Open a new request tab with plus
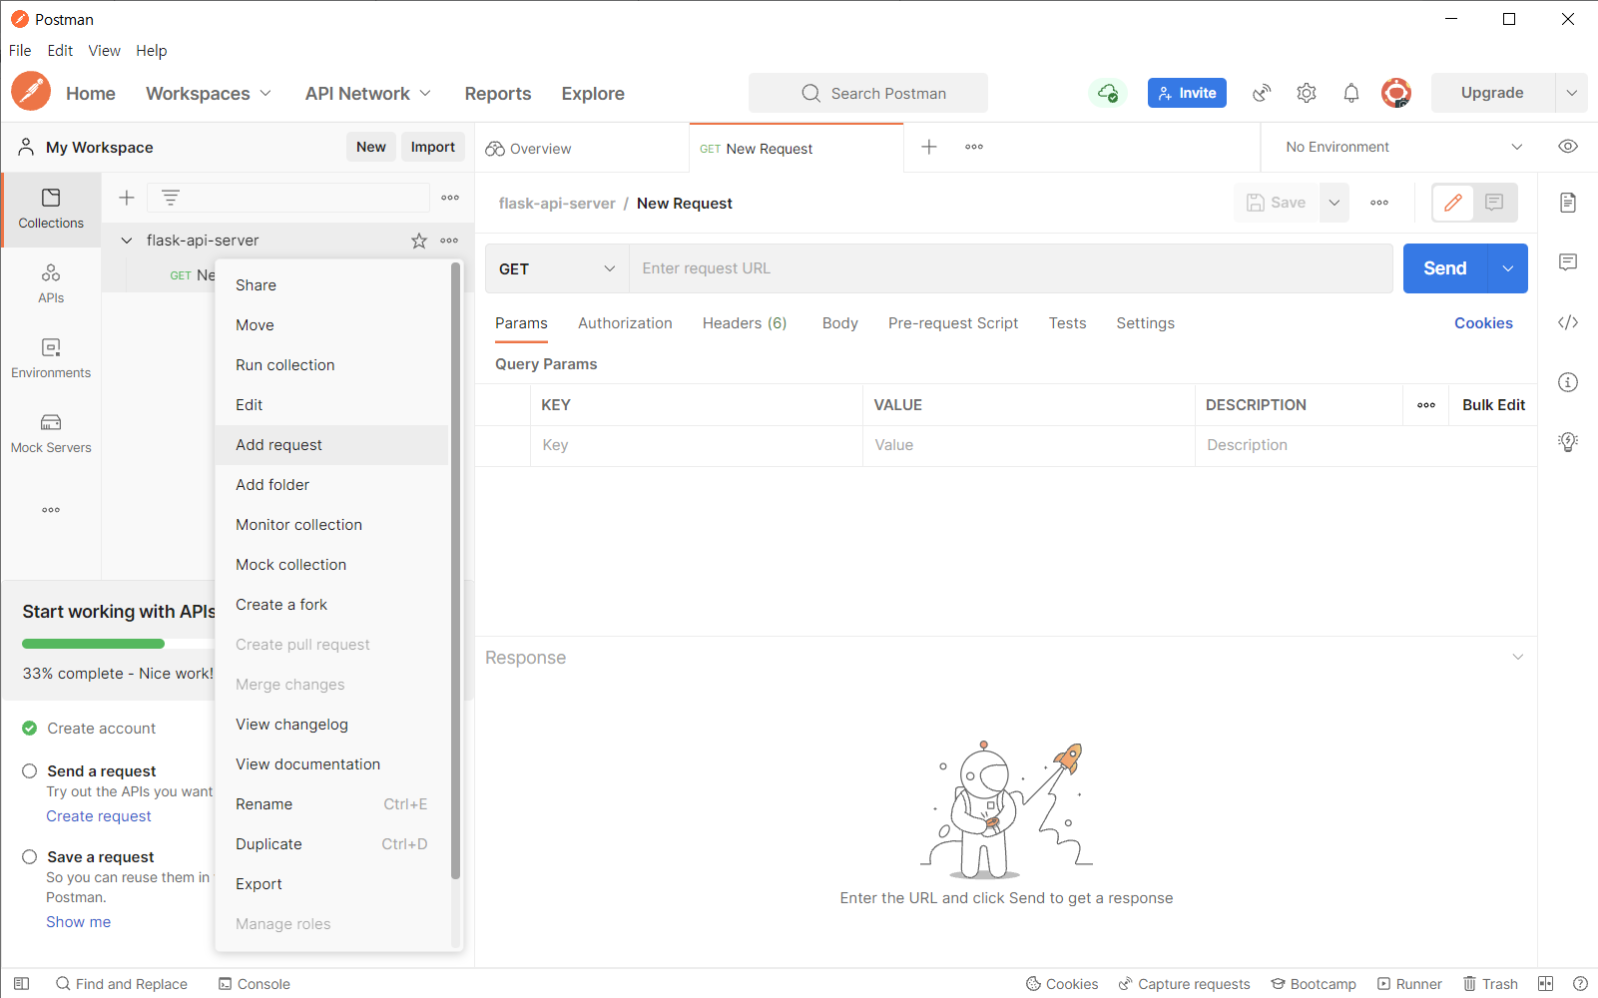 coord(929,147)
